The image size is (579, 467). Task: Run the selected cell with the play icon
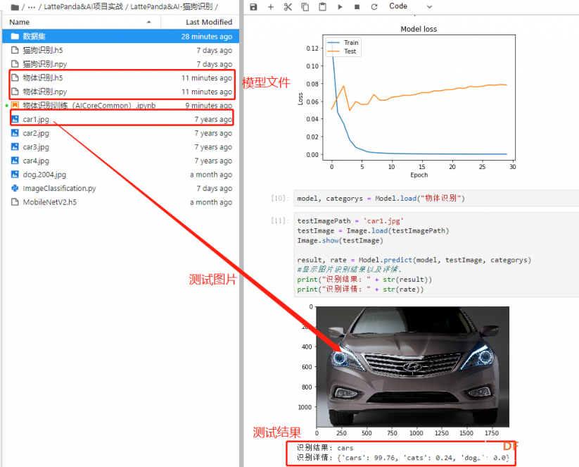(340, 6)
